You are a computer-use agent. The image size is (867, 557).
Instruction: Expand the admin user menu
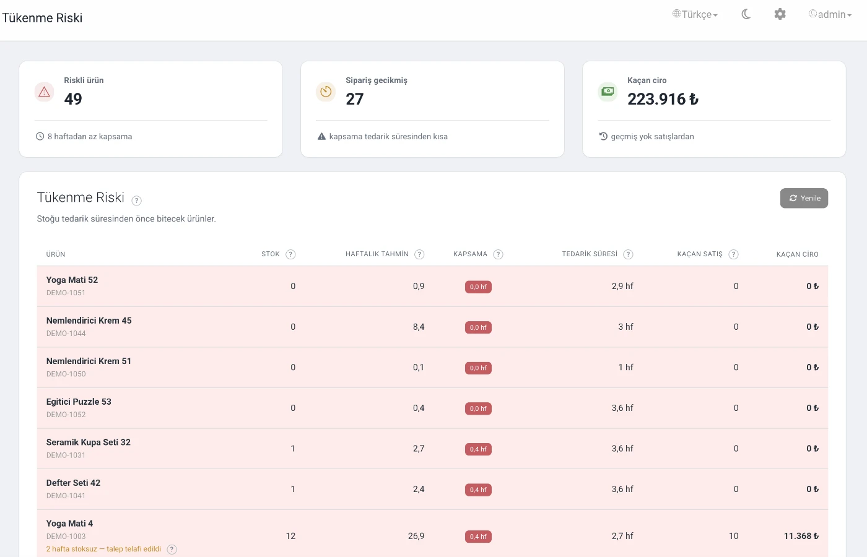830,14
